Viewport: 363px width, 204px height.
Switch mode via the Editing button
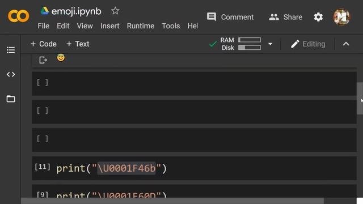(308, 44)
